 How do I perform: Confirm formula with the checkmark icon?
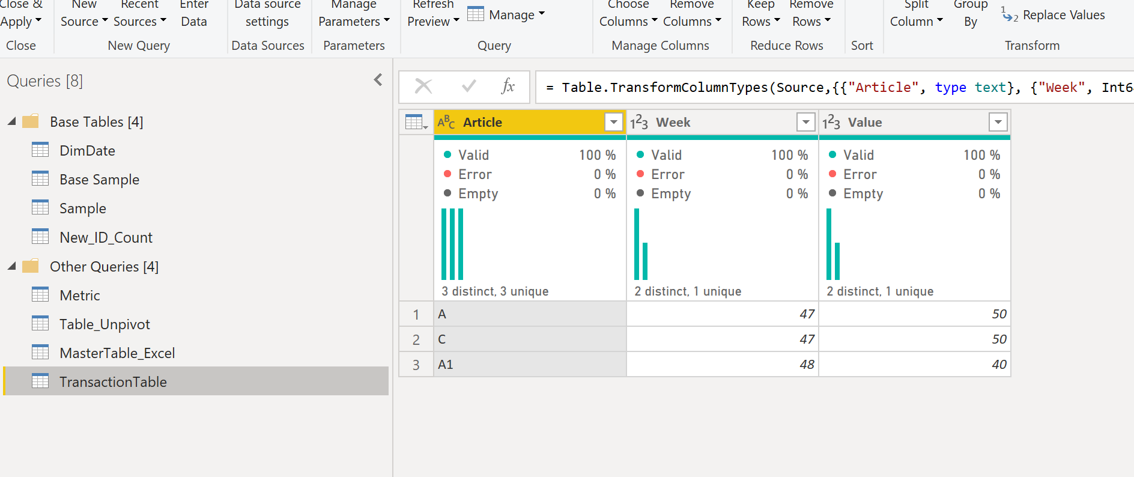coord(468,87)
